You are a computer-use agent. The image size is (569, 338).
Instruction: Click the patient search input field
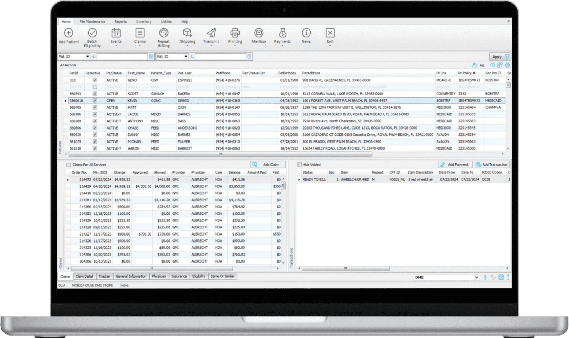click(x=123, y=56)
